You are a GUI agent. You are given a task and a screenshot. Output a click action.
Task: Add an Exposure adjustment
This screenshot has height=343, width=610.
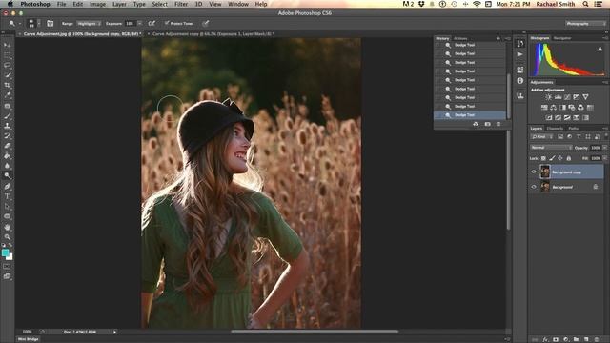576,97
